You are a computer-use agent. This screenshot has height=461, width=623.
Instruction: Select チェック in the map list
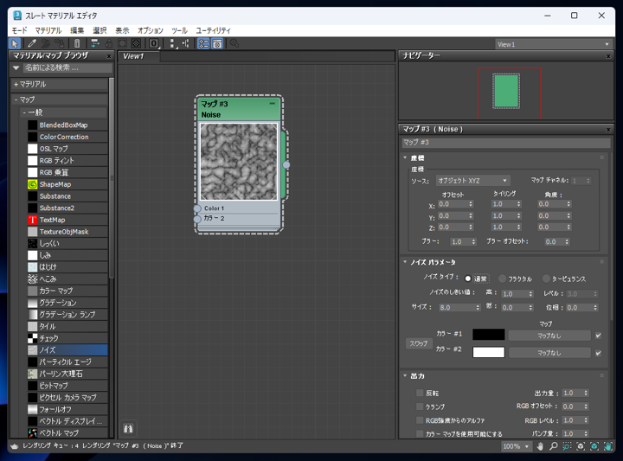(x=67, y=338)
